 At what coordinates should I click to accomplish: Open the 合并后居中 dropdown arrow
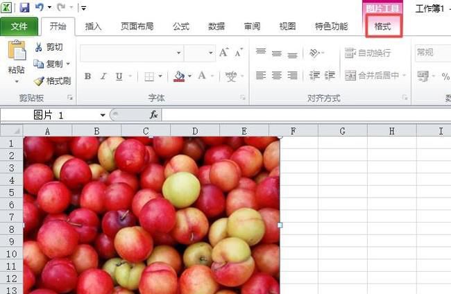coord(404,76)
